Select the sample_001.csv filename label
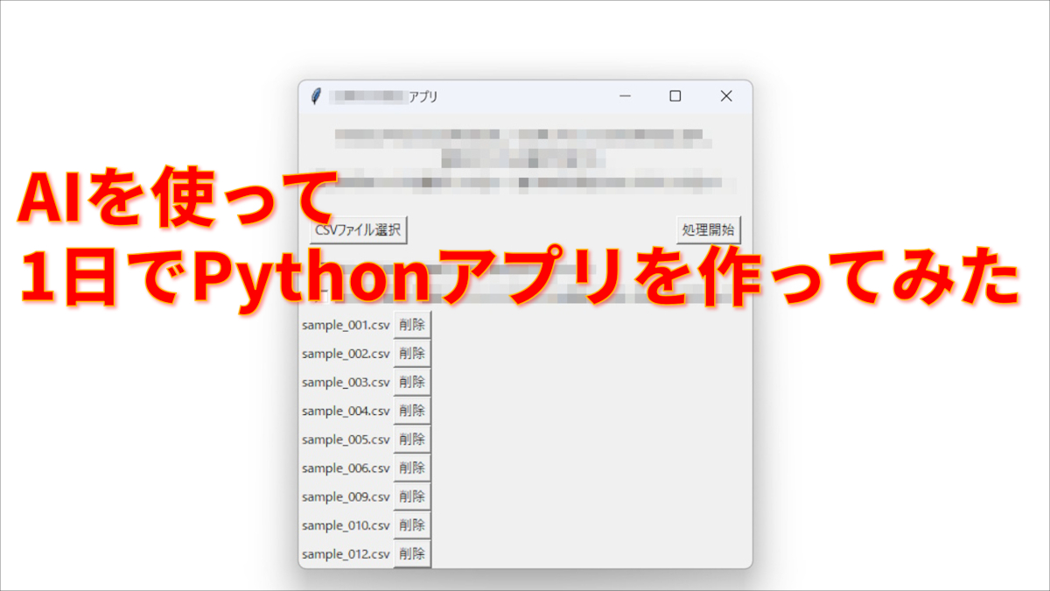 point(346,323)
